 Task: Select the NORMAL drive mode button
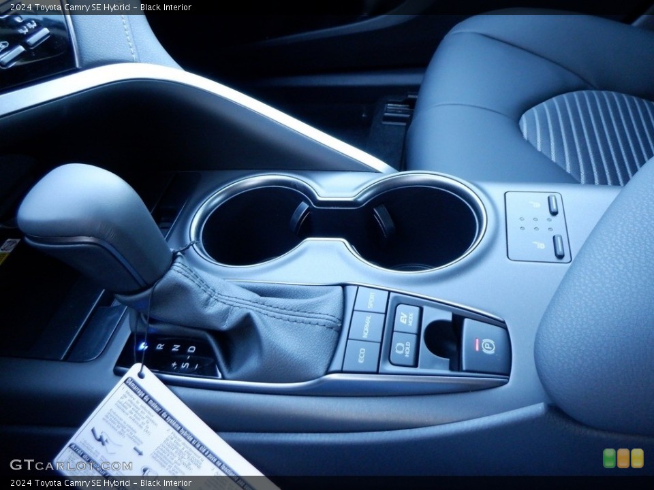tap(366, 326)
